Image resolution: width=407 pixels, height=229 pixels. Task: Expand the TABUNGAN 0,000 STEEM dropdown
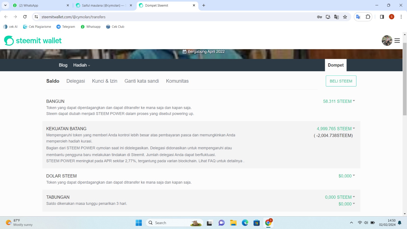click(x=340, y=197)
